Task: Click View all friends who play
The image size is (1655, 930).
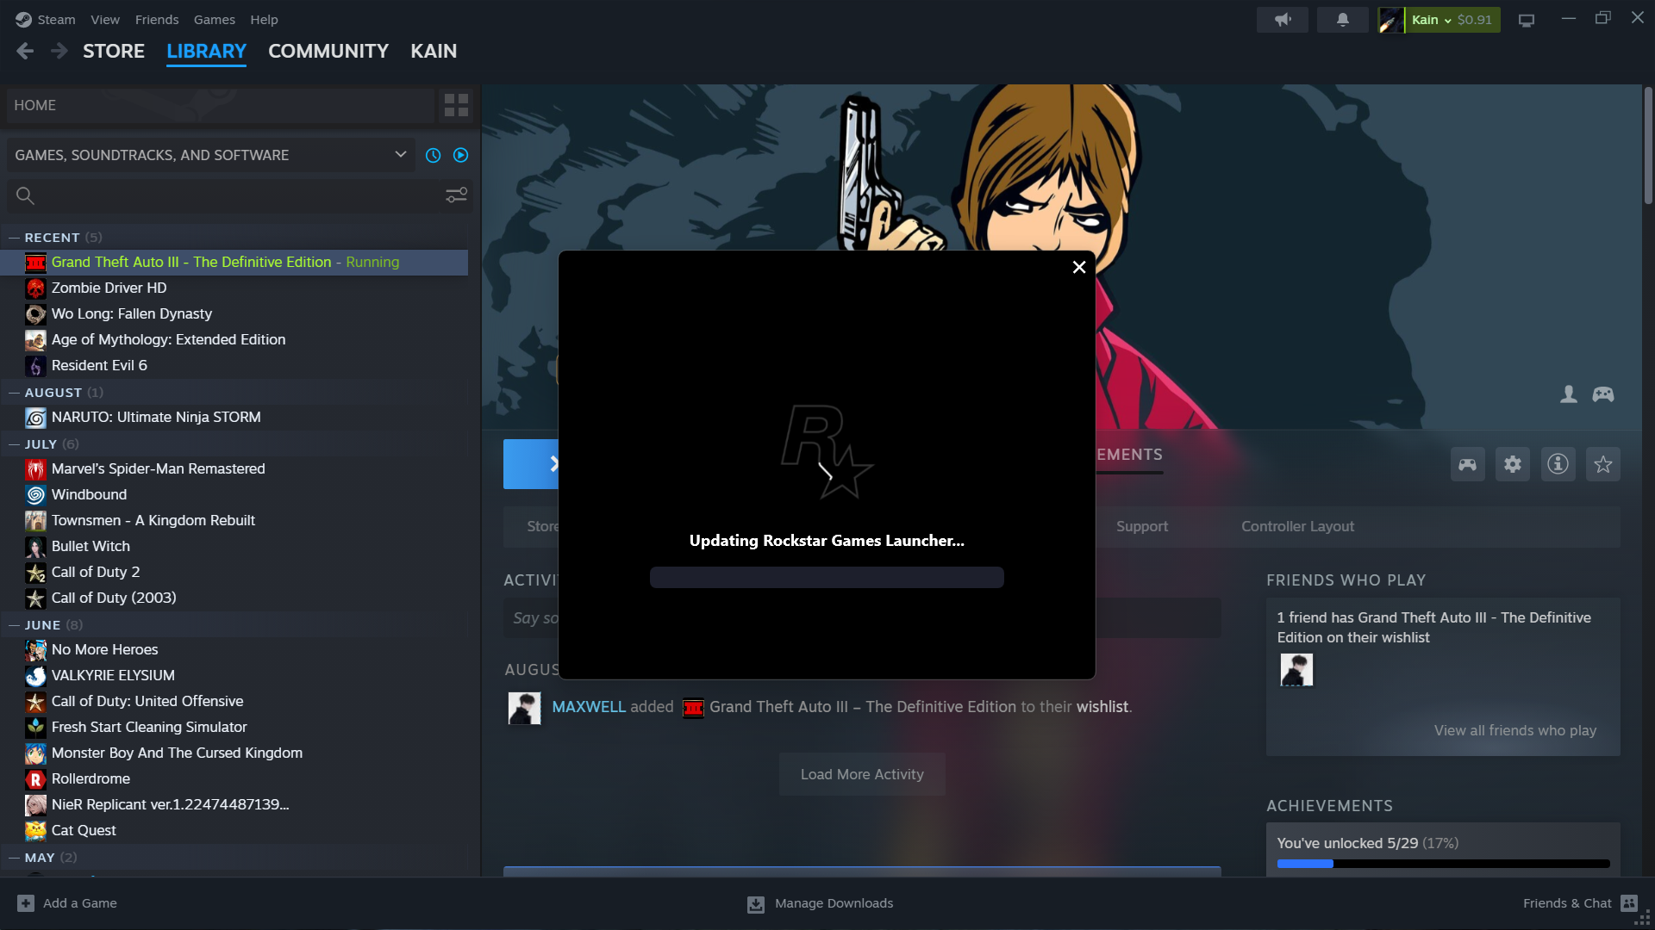Action: pyautogui.click(x=1515, y=730)
